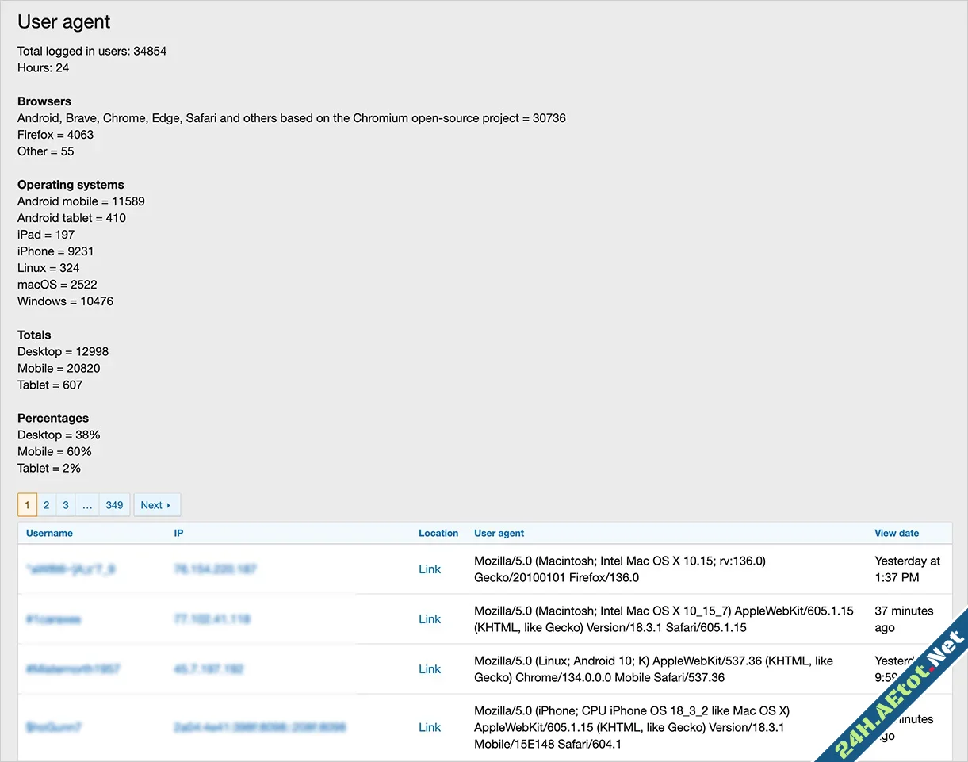Image resolution: width=968 pixels, height=762 pixels.
Task: Go to page 2 of the user list
Action: click(x=46, y=504)
